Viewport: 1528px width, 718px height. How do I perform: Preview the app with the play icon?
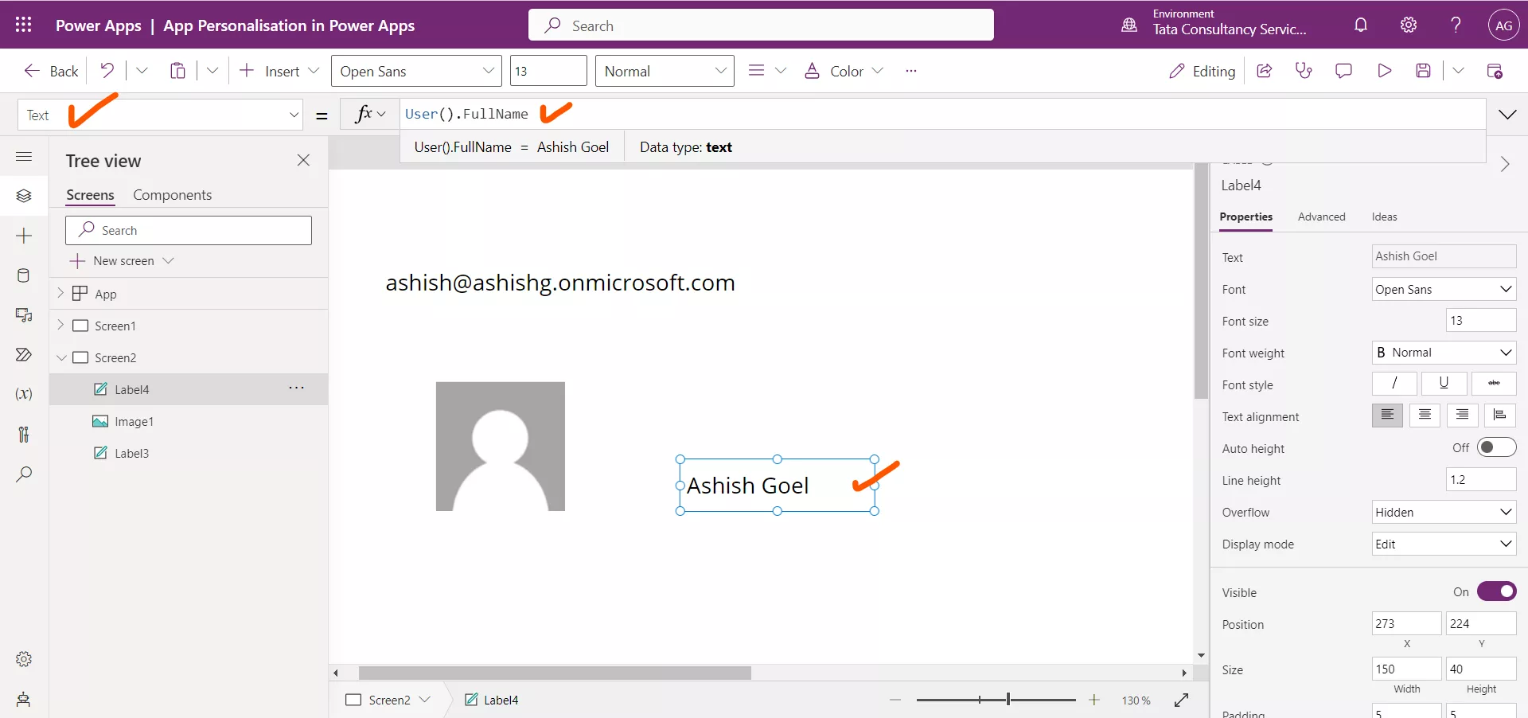coord(1385,71)
